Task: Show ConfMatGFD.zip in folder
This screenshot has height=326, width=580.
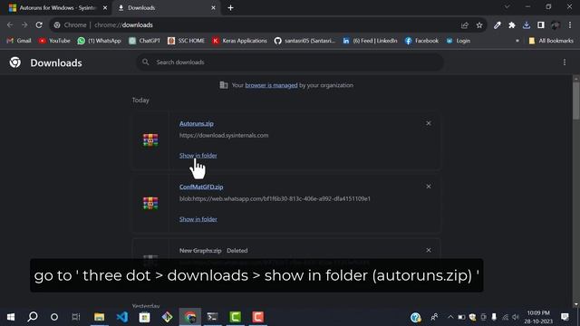Action: (198, 219)
